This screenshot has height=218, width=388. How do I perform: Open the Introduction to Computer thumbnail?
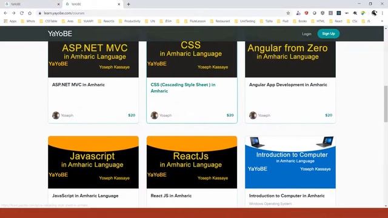pyautogui.click(x=290, y=162)
